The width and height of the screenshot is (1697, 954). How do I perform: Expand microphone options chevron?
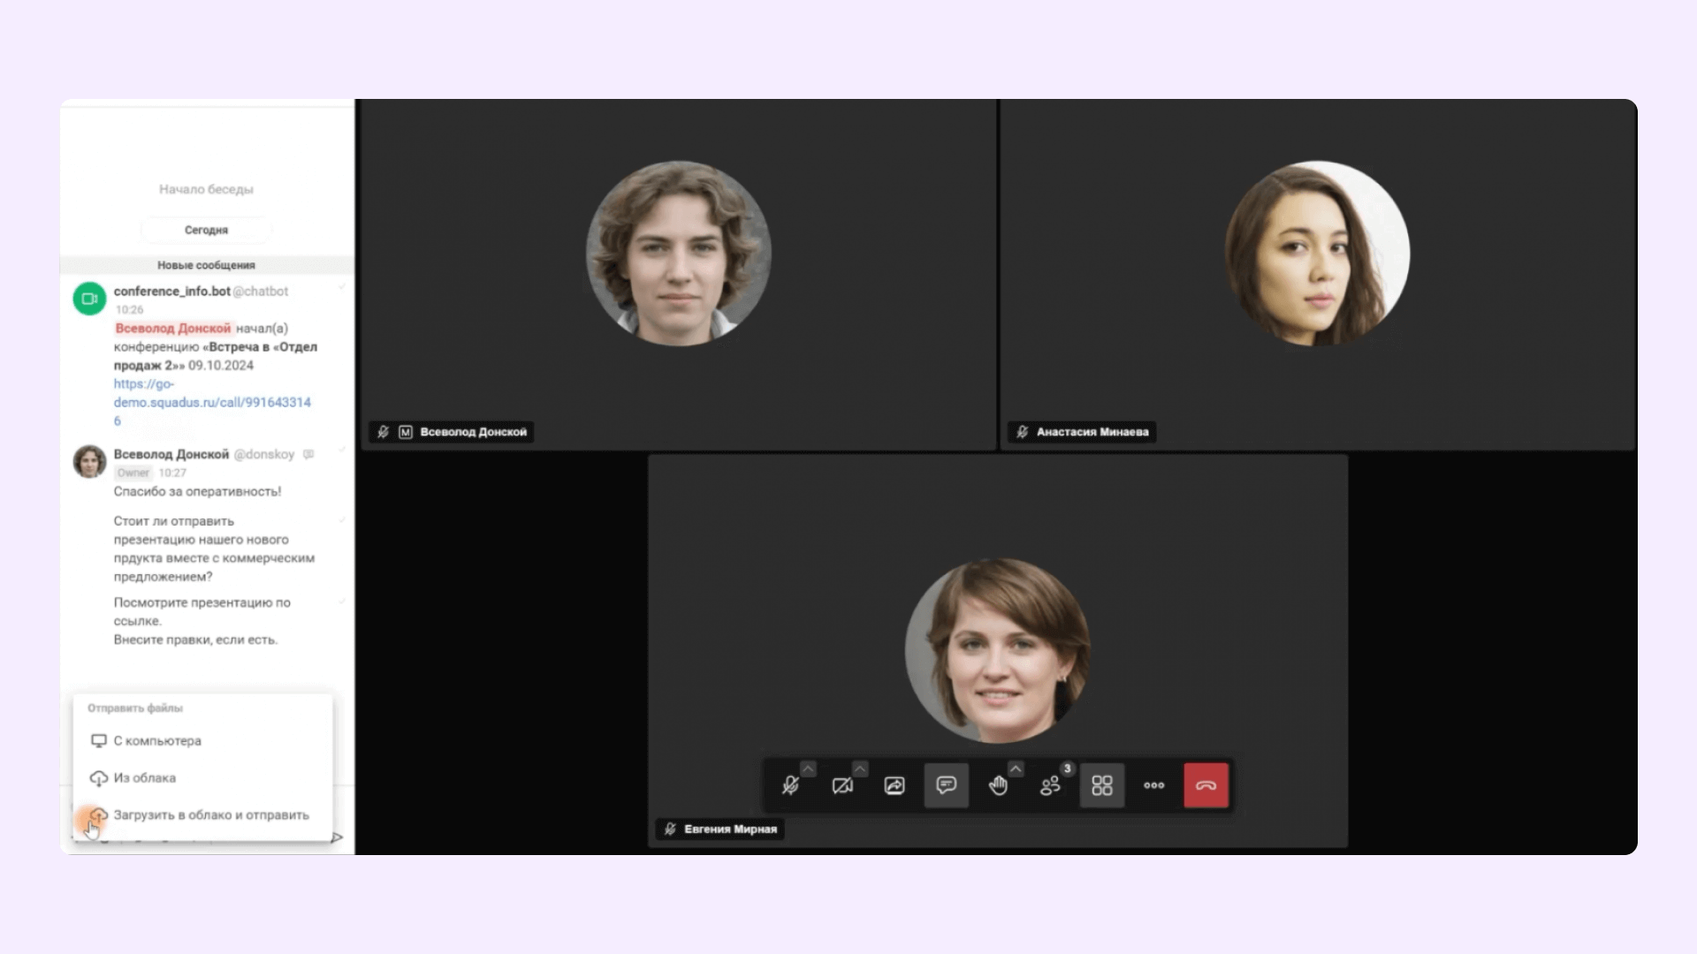point(808,768)
